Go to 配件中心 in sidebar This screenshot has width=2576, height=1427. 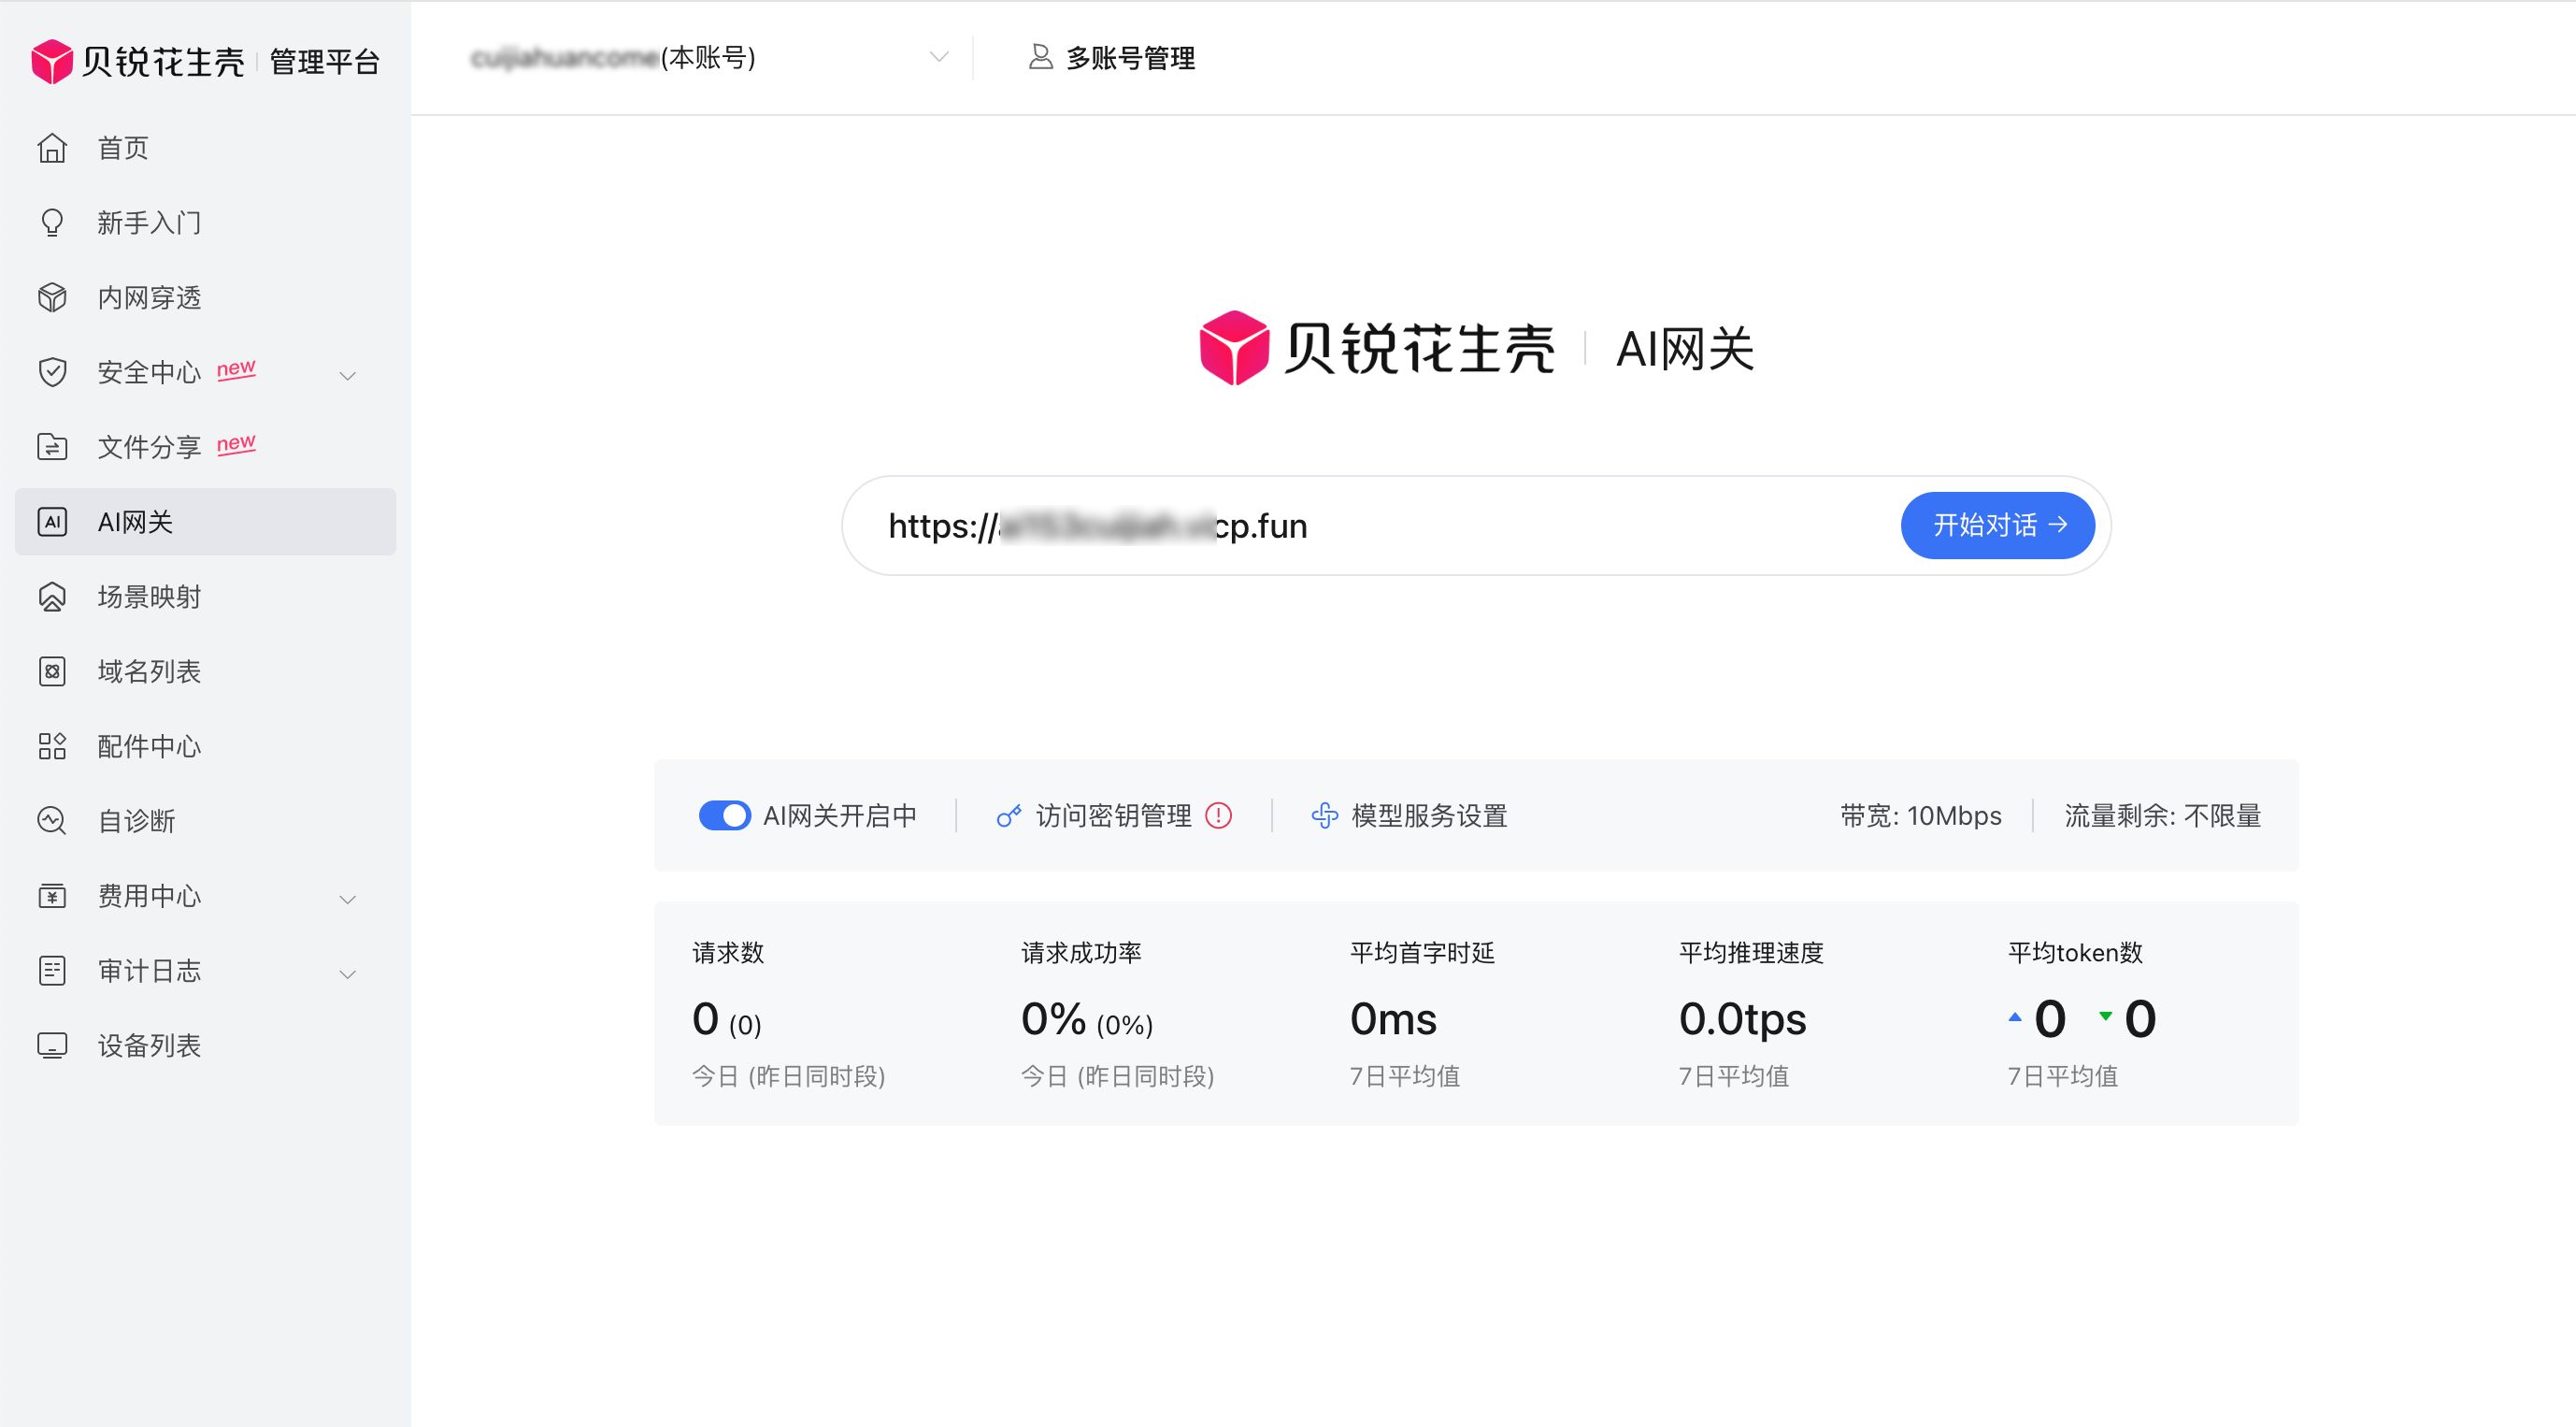point(149,746)
